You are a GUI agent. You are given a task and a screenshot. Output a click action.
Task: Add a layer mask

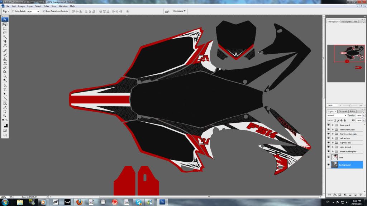click(340, 195)
